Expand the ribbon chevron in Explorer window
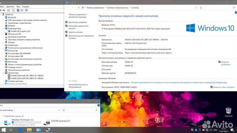The width and height of the screenshot is (237, 133). 95,105
